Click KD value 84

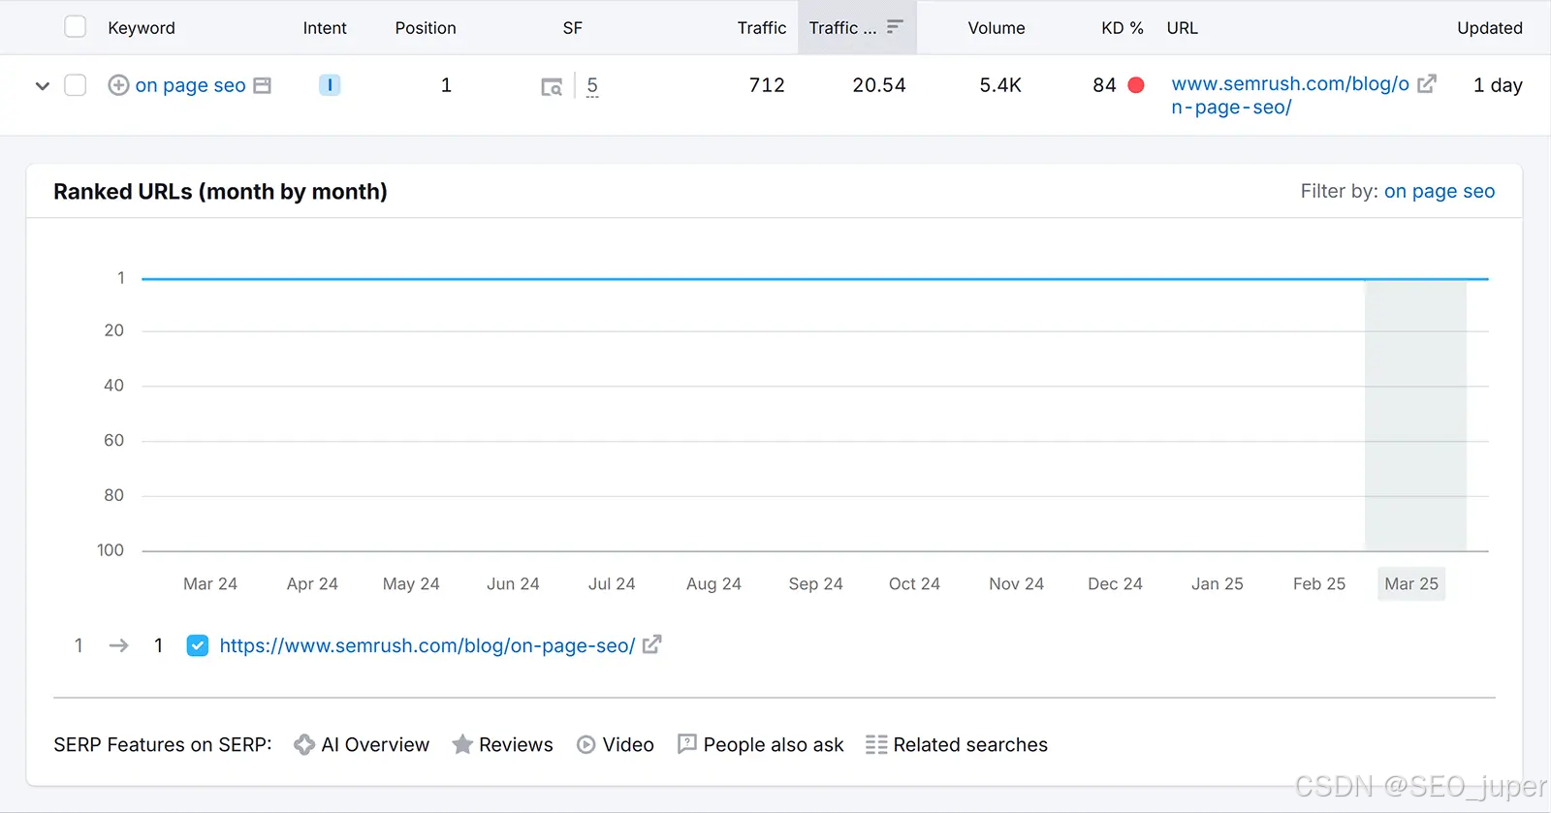[x=1104, y=85]
